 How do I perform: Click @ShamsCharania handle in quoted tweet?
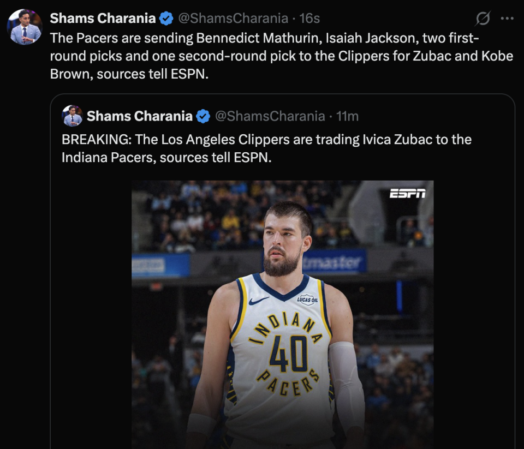pos(270,116)
